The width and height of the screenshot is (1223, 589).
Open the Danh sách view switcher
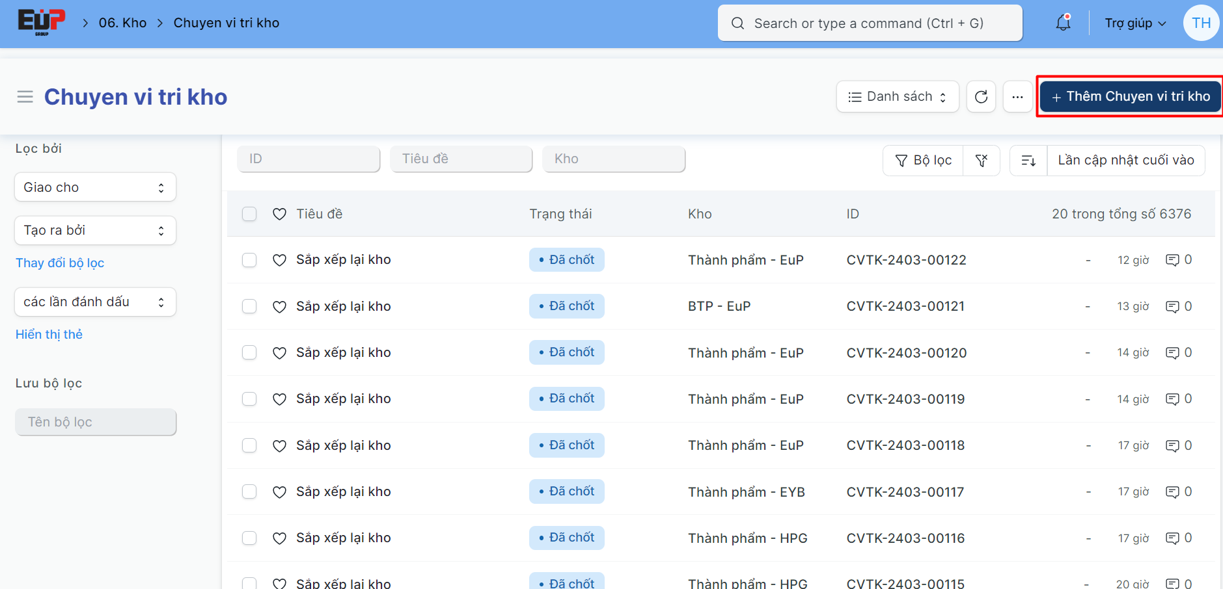897,97
